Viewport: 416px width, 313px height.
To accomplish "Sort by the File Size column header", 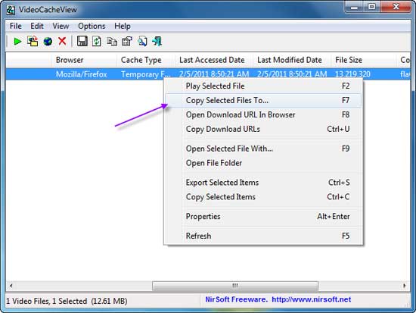I will 363,60.
